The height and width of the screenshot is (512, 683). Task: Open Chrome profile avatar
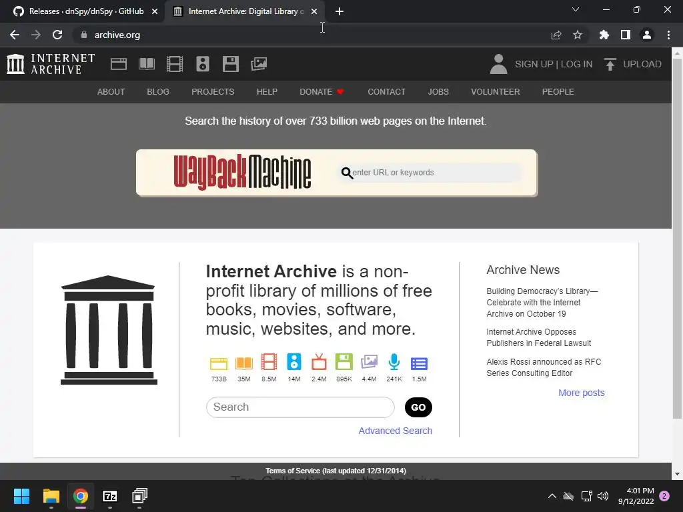coord(647,35)
